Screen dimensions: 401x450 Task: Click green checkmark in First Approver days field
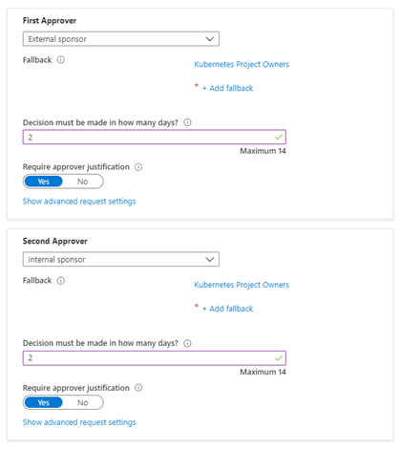(x=279, y=138)
